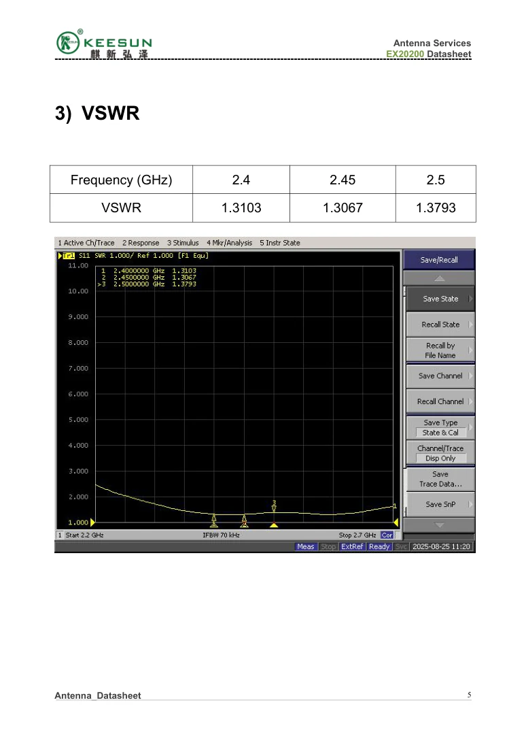The width and height of the screenshot is (526, 745).
Task: Expand the Save Channel submenu arrow
Action: (x=470, y=376)
